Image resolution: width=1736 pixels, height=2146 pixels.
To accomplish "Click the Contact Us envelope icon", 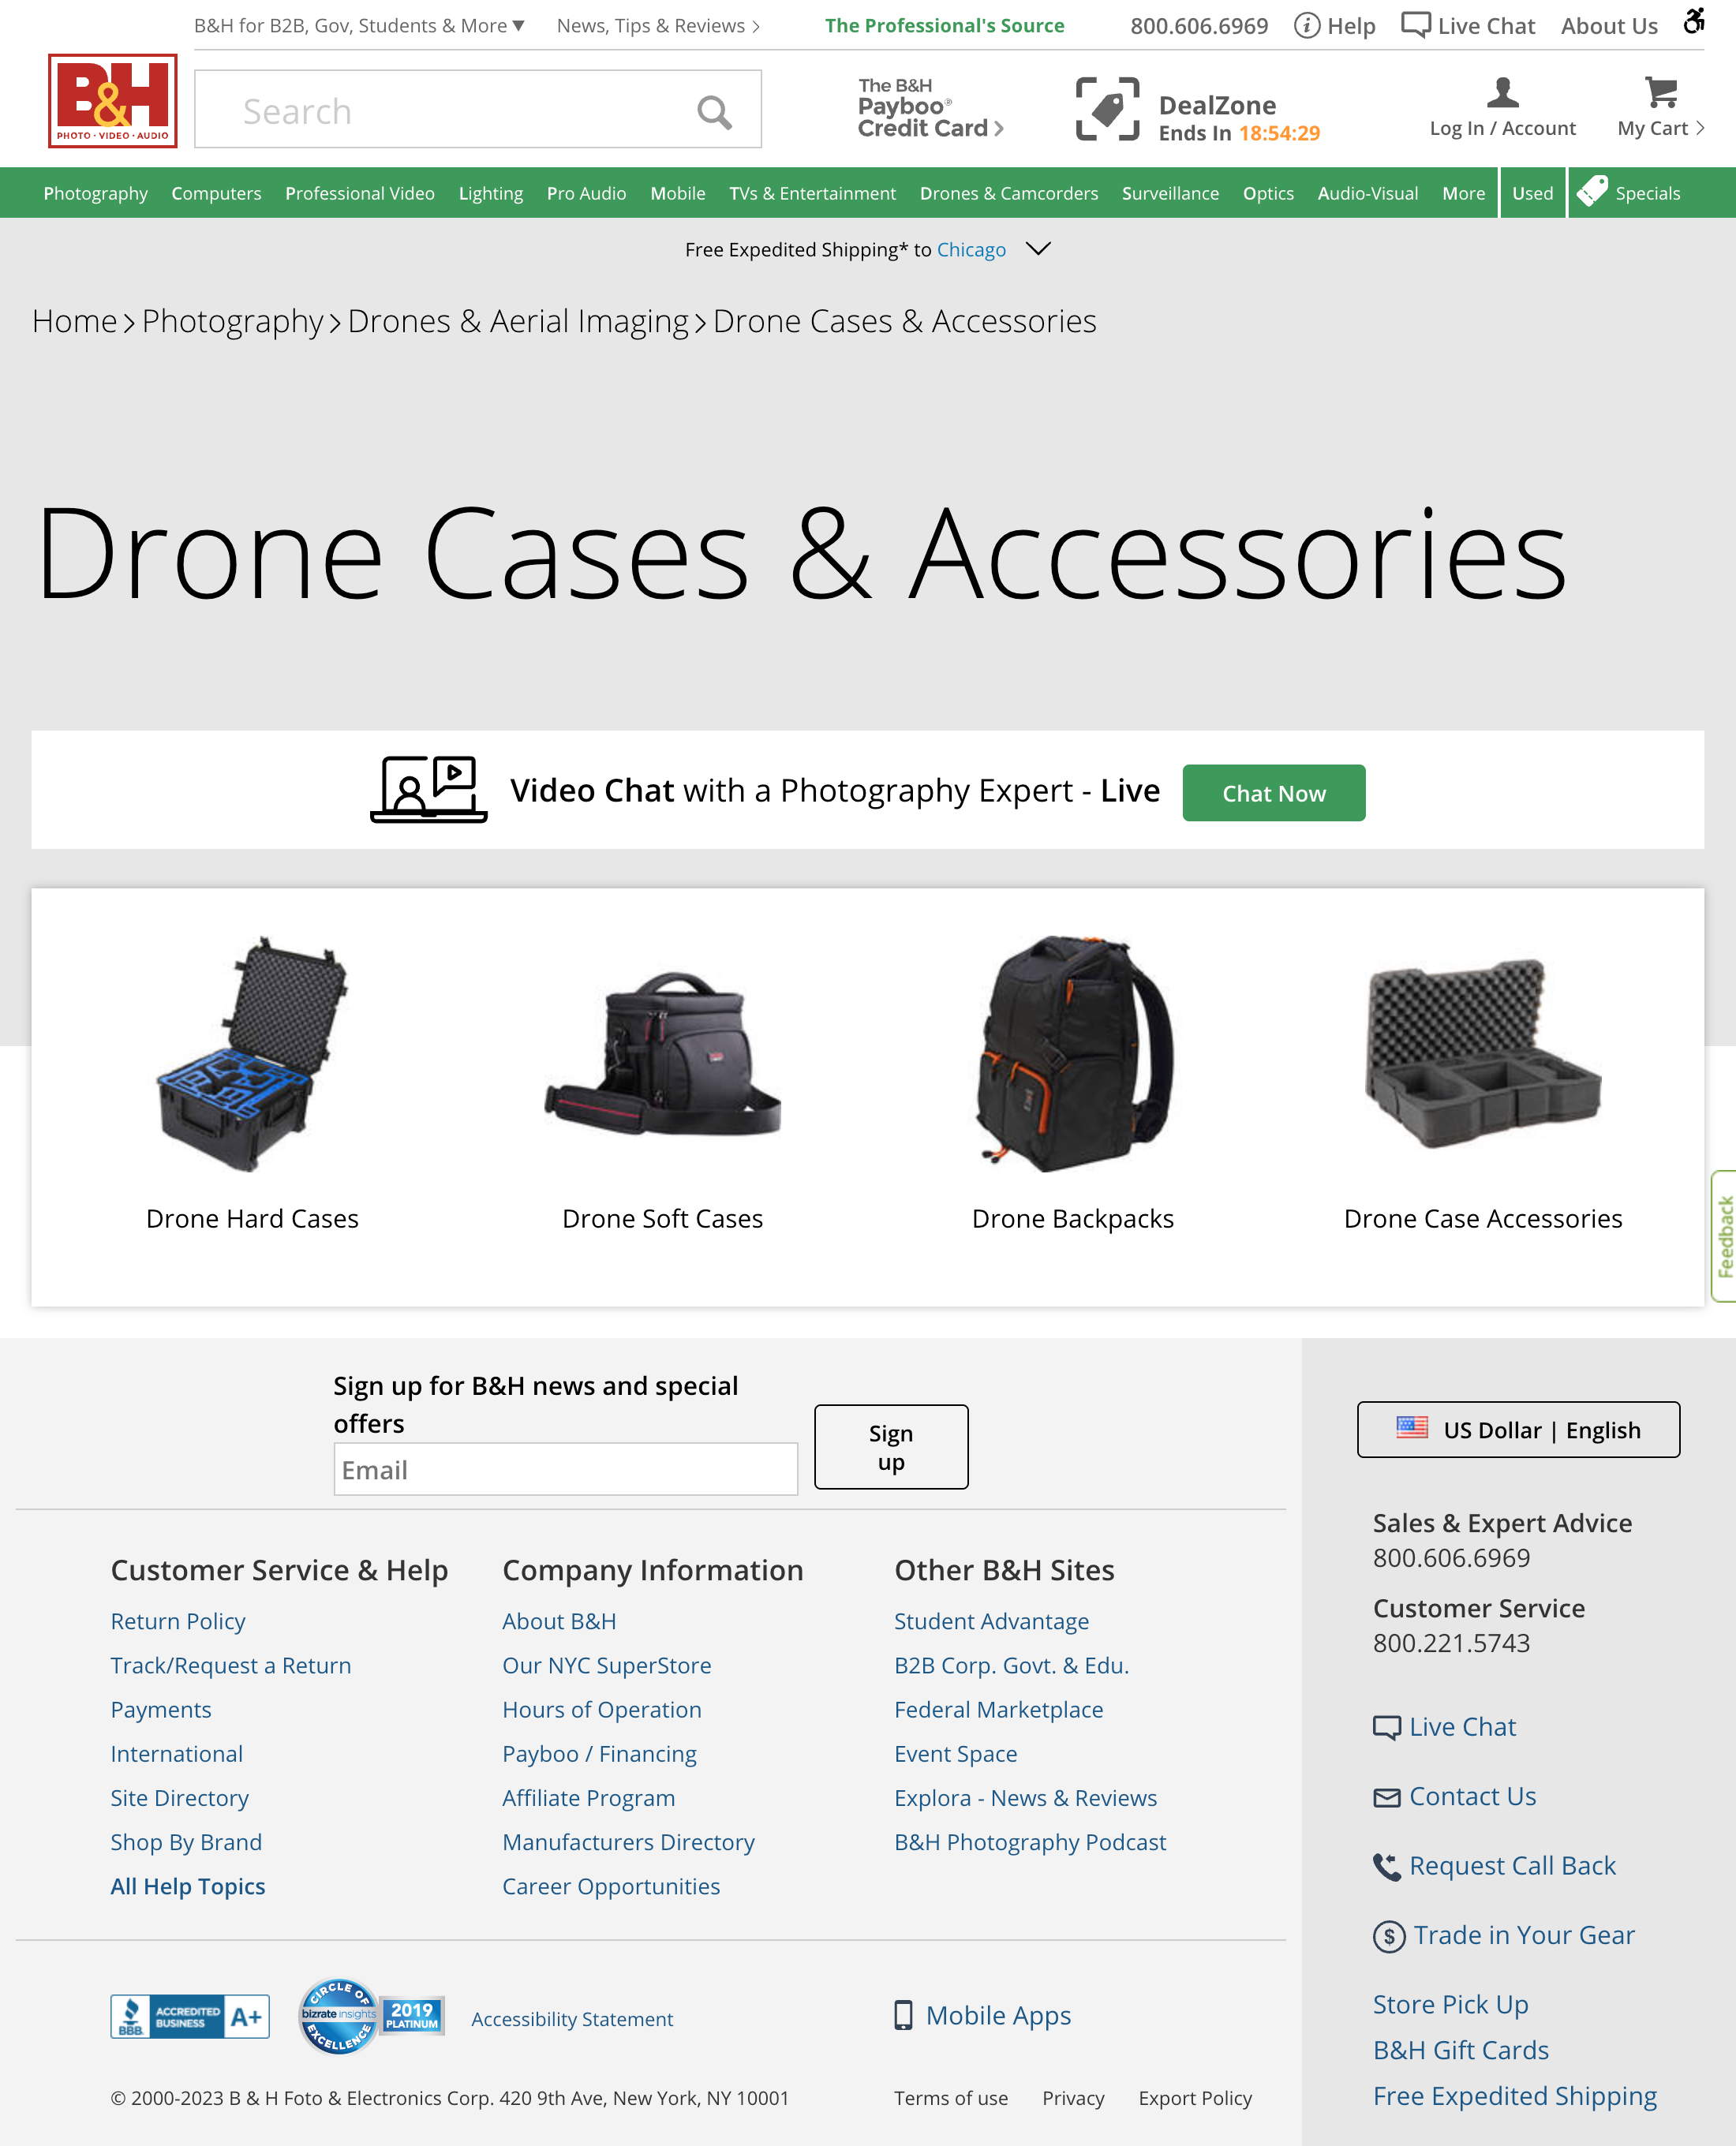I will click(1387, 1796).
